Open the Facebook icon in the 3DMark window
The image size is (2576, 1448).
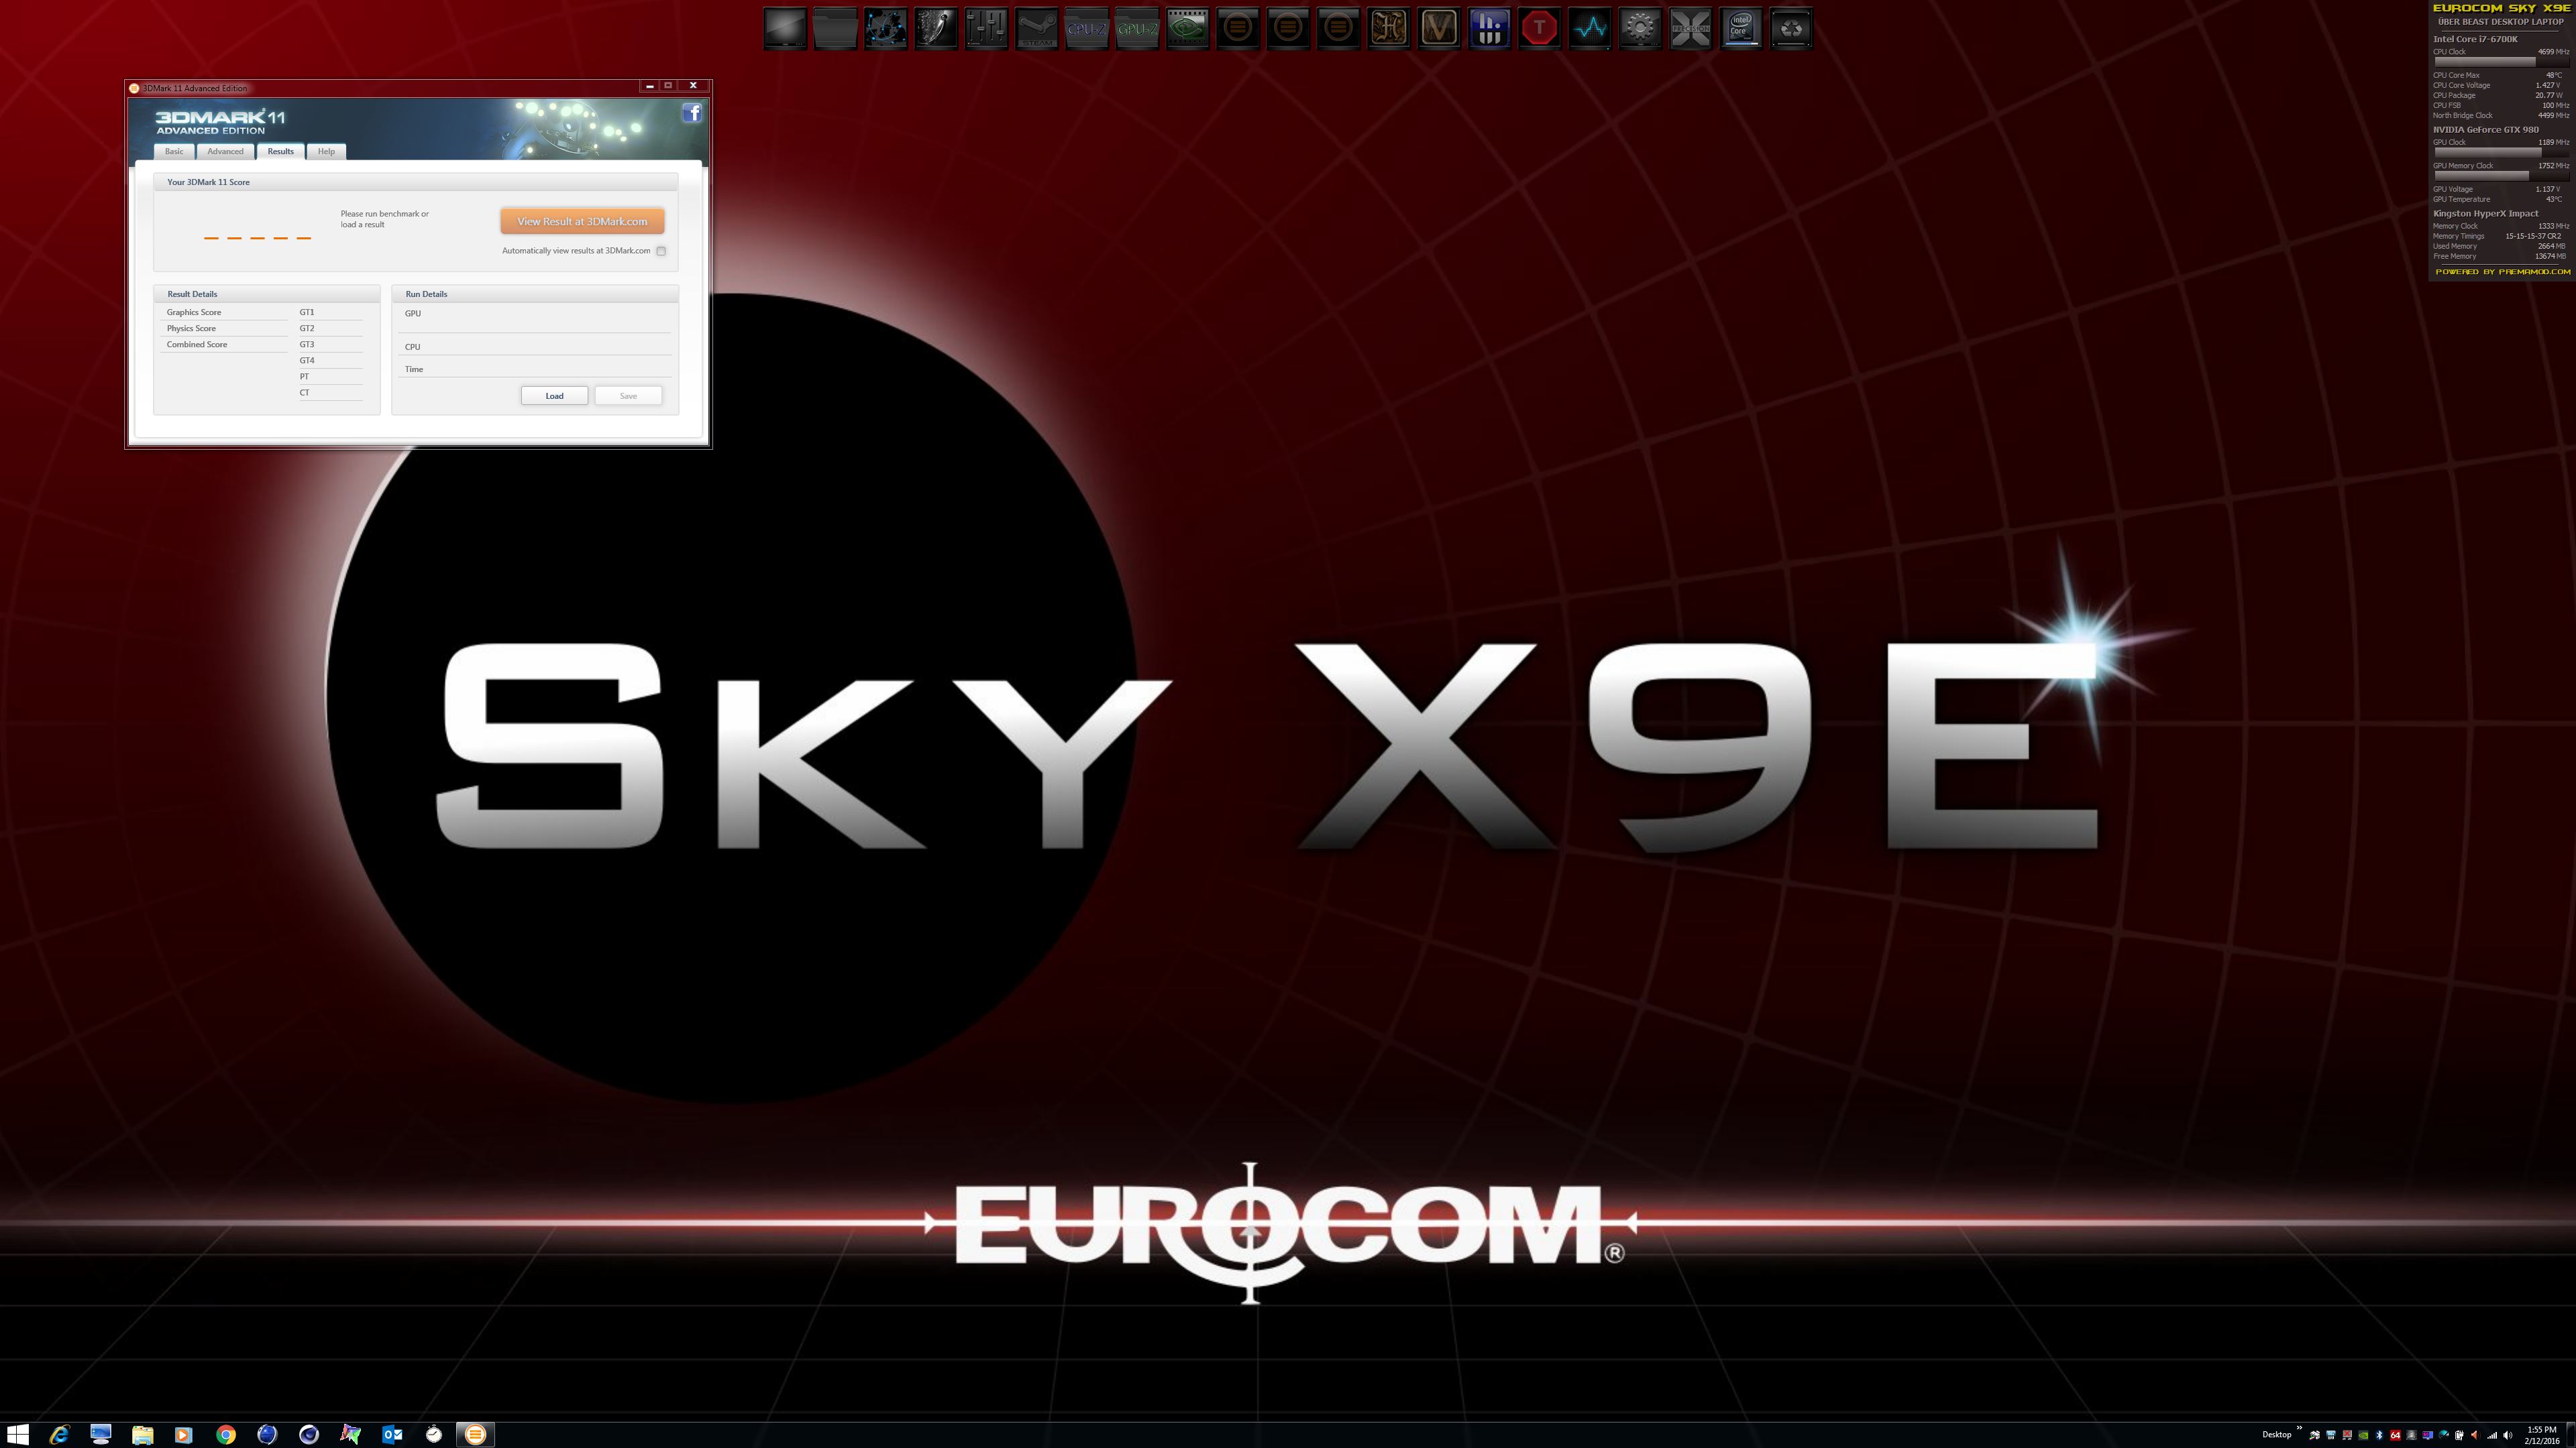692,113
